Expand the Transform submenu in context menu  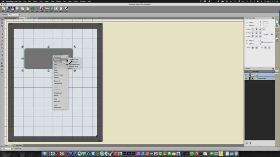pyautogui.click(x=60, y=57)
